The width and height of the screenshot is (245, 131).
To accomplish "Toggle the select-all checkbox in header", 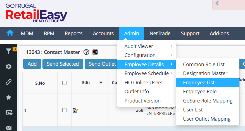I will click(64, 83).
